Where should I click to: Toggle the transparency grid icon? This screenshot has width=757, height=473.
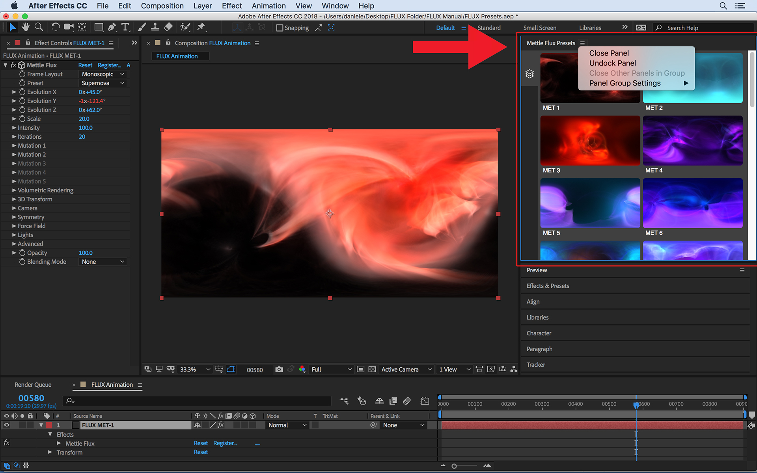click(x=372, y=369)
